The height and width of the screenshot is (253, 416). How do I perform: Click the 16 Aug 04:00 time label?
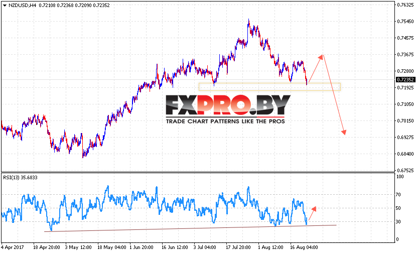pos(304,247)
